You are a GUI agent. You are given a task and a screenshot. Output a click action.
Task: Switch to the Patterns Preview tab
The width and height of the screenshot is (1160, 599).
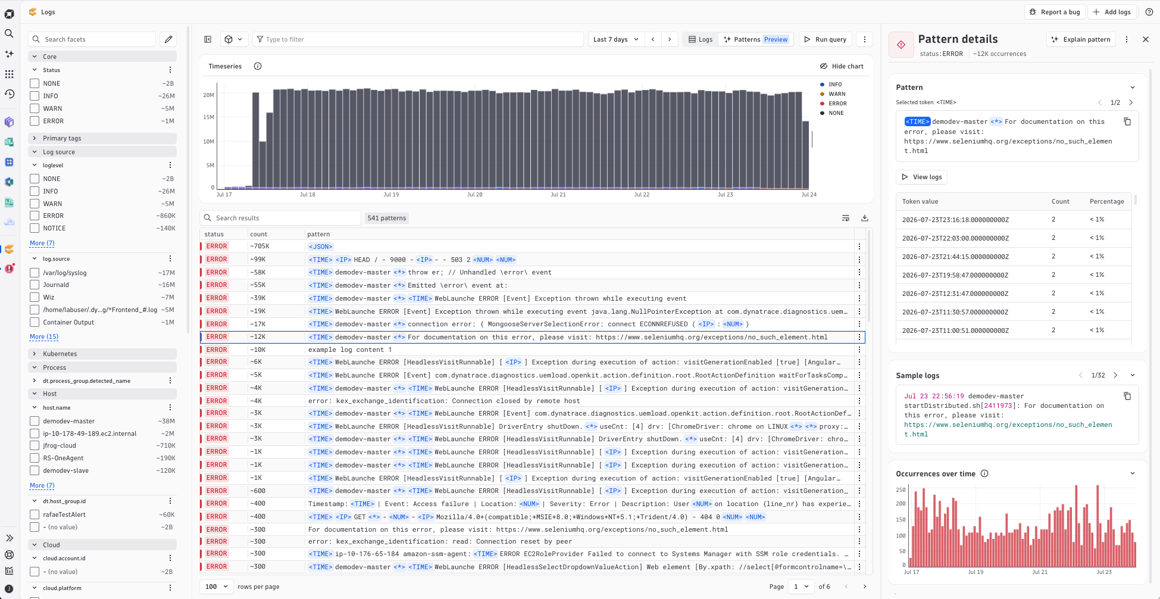756,39
